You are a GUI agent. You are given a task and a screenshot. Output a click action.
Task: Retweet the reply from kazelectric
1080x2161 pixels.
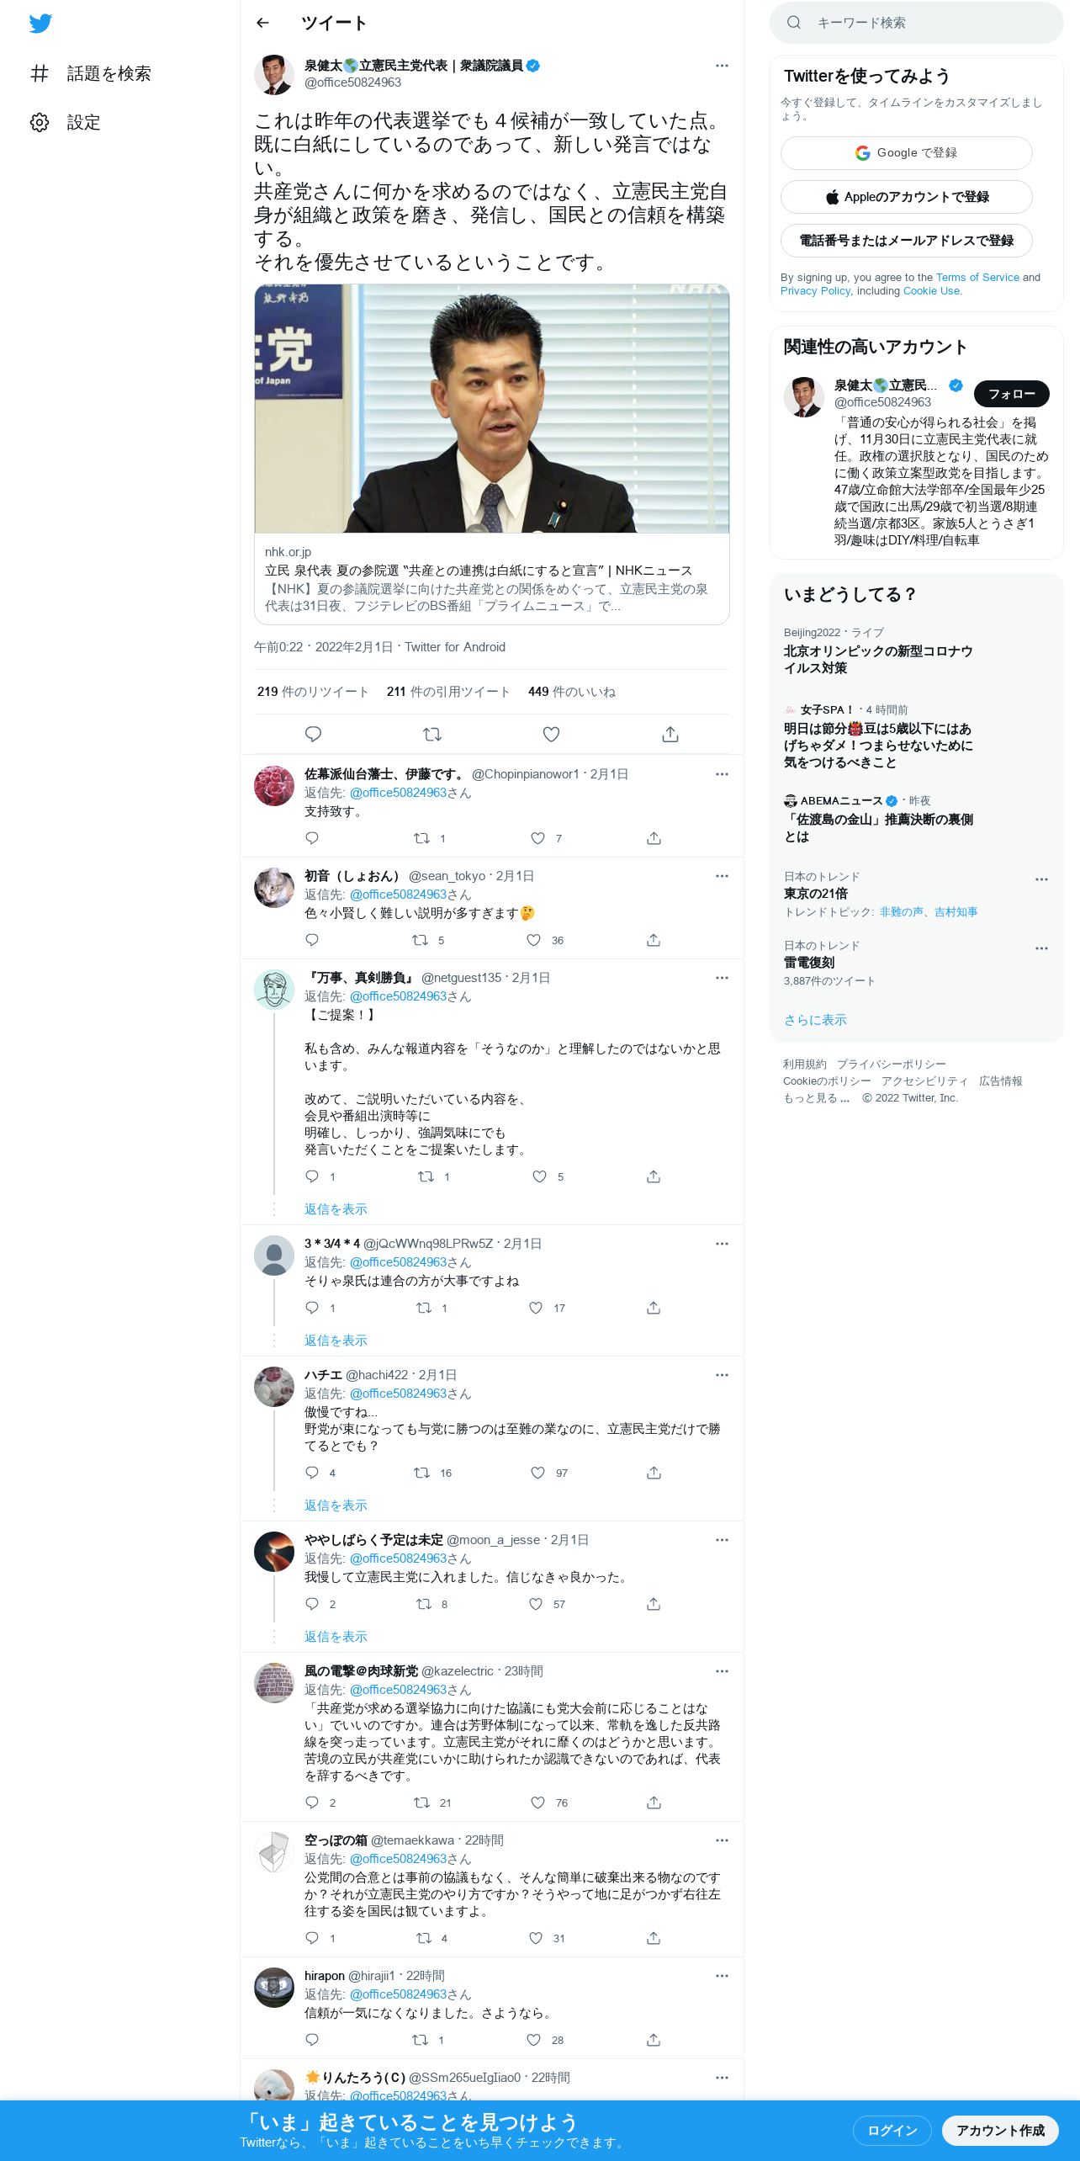(x=422, y=1803)
